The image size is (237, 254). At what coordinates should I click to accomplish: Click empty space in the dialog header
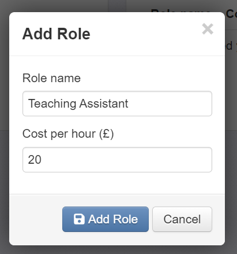(x=146, y=34)
